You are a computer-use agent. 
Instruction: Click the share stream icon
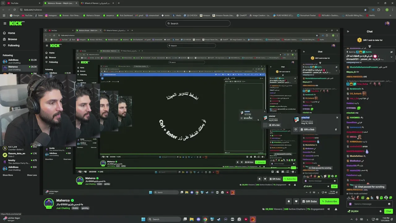329,209
